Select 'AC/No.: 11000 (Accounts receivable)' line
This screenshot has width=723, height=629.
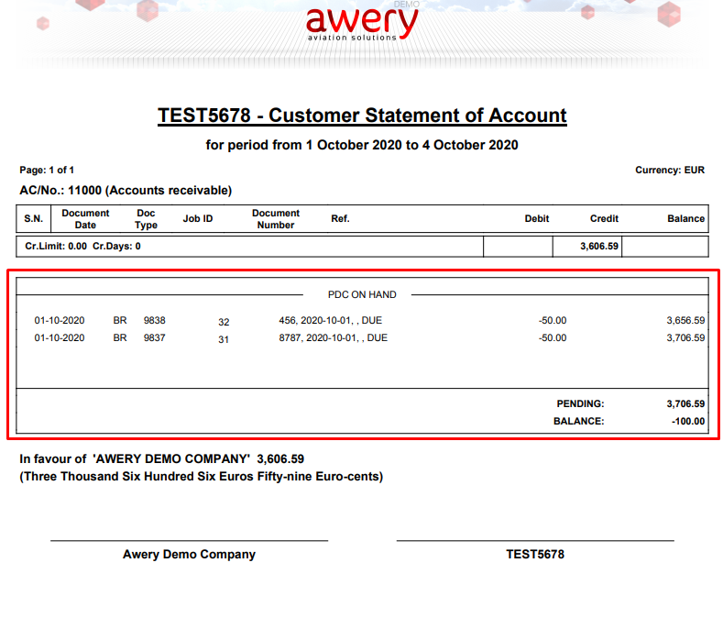pyautogui.click(x=126, y=190)
